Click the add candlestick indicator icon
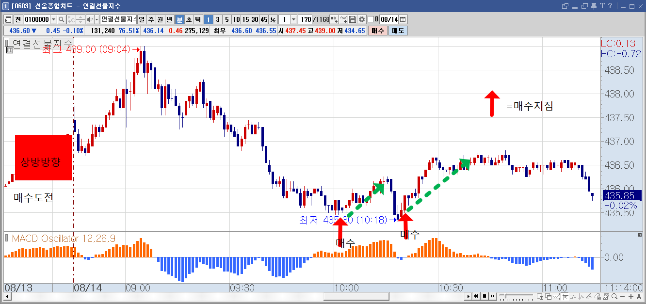The image size is (646, 304). click(334, 19)
